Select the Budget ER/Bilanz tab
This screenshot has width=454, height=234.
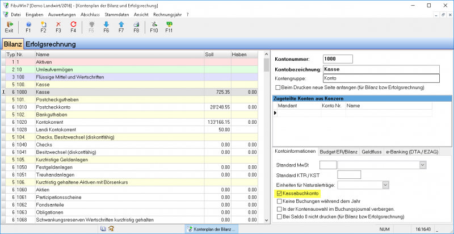click(x=339, y=152)
